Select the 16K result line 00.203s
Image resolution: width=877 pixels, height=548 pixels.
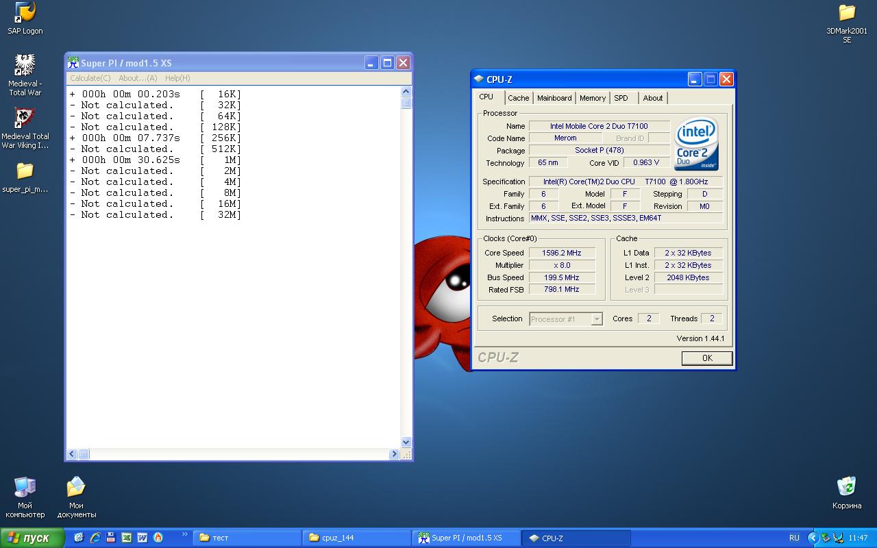(156, 94)
